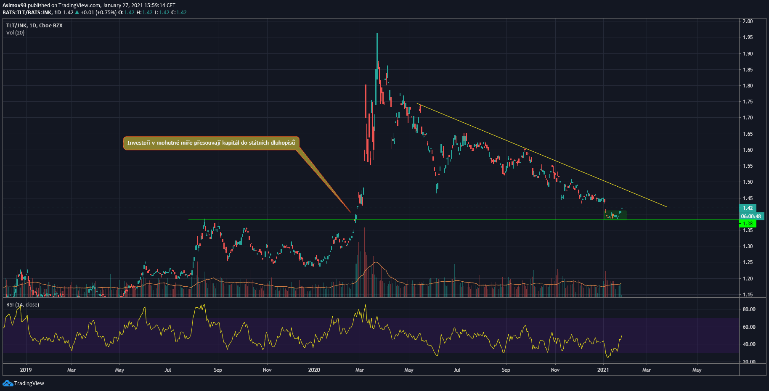Click the 2021 label on time axis
Screen dimensions: 769x391
[x=603, y=370]
